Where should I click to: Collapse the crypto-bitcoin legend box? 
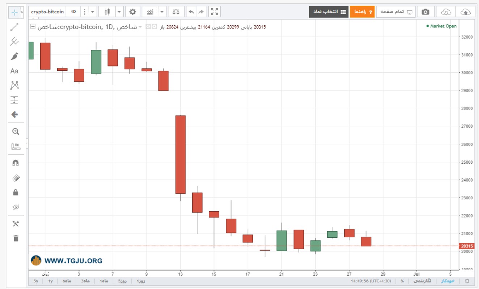coord(33,27)
